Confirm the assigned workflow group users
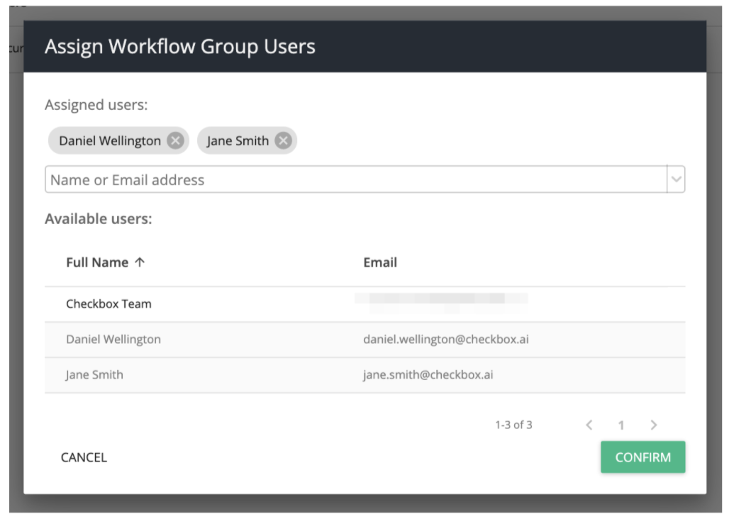729x519 pixels. pos(643,457)
